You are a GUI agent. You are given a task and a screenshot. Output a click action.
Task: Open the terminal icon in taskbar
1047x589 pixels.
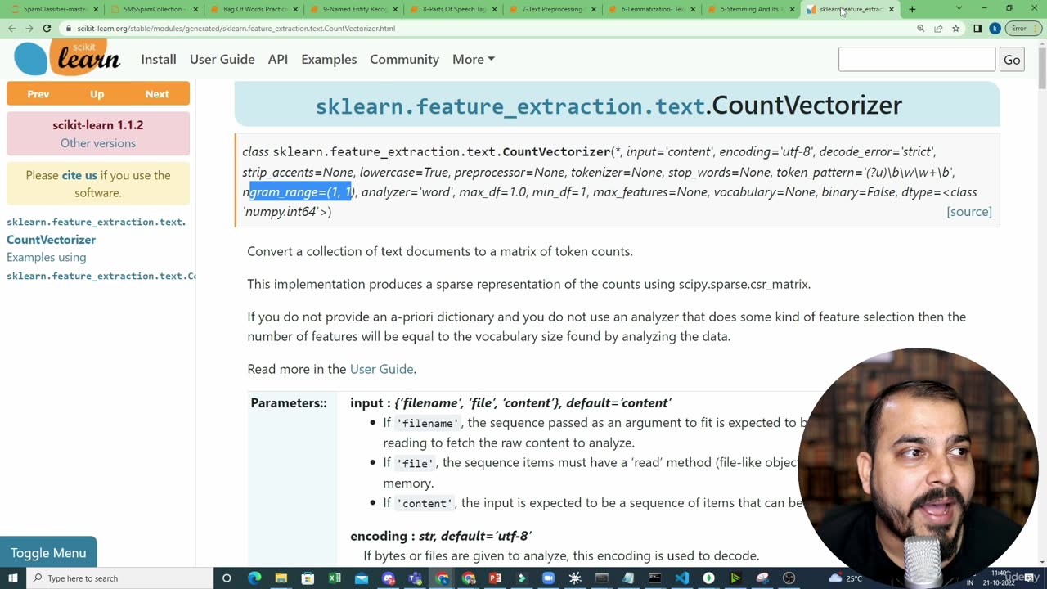(655, 578)
